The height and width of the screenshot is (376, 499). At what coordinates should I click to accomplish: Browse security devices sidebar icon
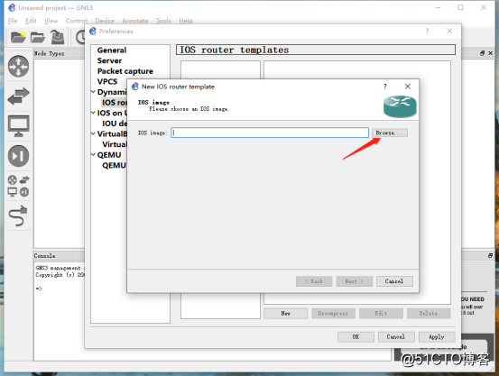(18, 156)
